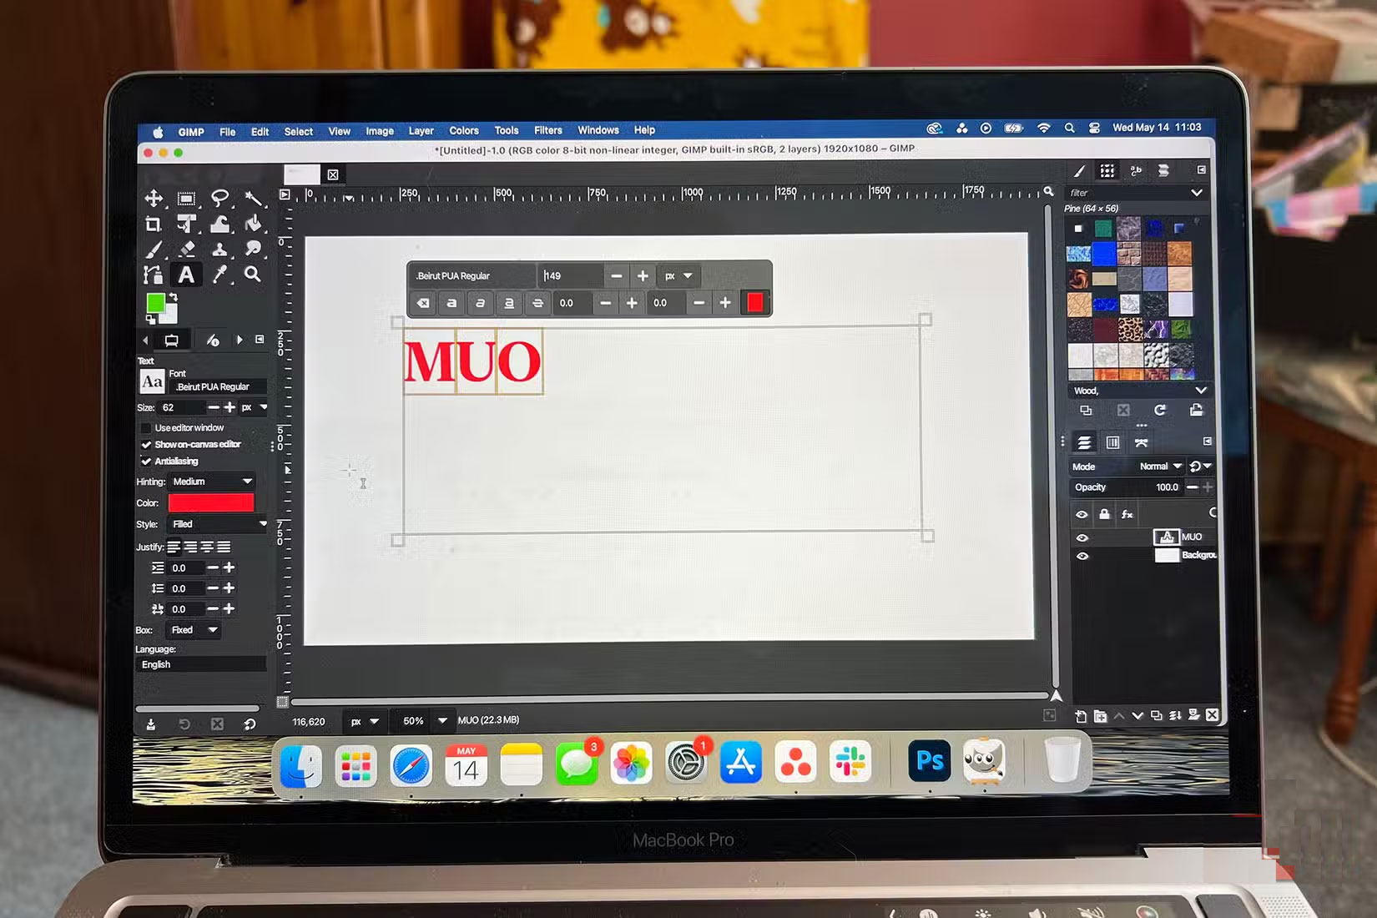This screenshot has width=1377, height=918.
Task: Increase layer Opacity with the plus button
Action: [x=1208, y=487]
